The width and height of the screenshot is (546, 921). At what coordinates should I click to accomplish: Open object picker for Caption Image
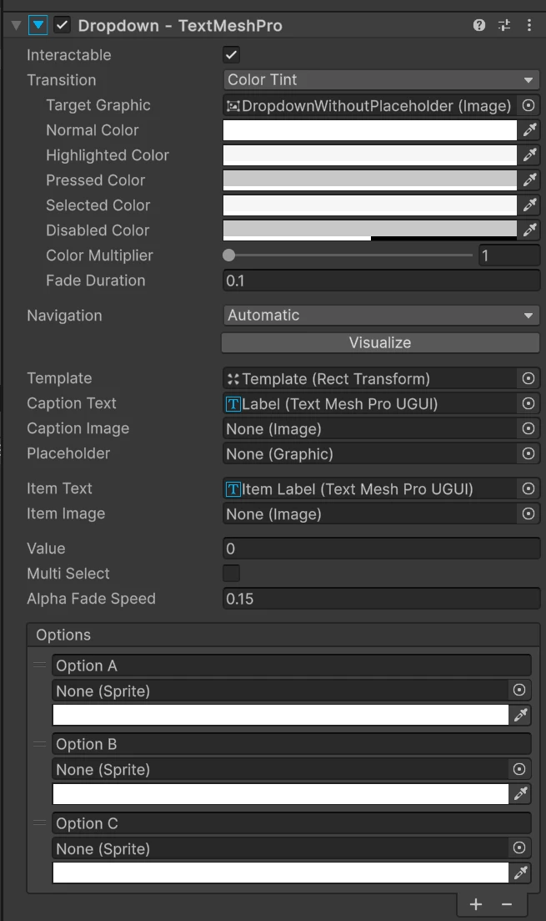point(528,428)
